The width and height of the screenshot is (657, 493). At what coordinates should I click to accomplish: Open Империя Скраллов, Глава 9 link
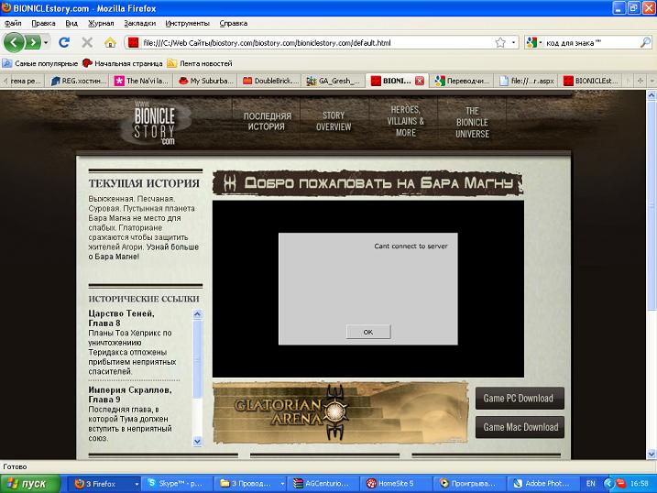click(130, 395)
